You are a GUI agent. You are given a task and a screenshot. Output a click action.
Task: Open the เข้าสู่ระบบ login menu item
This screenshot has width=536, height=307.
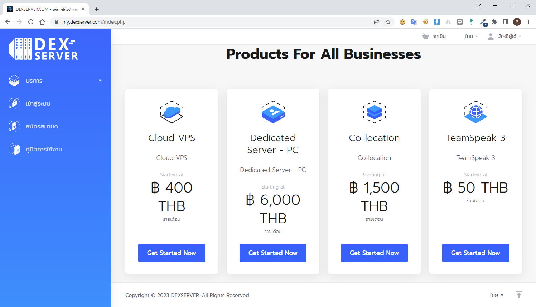tap(38, 103)
